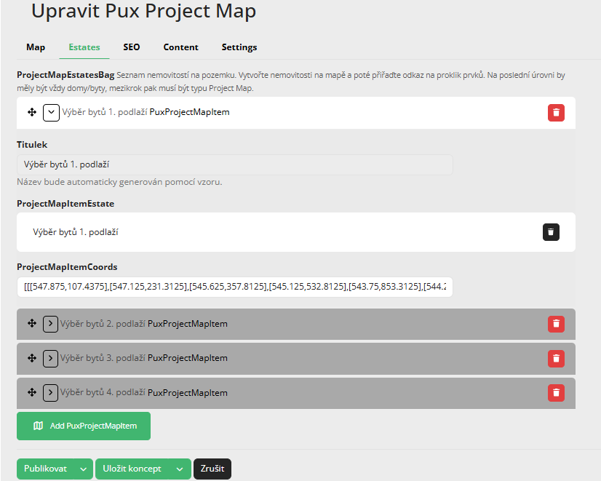This screenshot has height=481, width=601.
Task: Delete "Výběr bytů 4. podlaží" via trash icon
Action: (556, 392)
